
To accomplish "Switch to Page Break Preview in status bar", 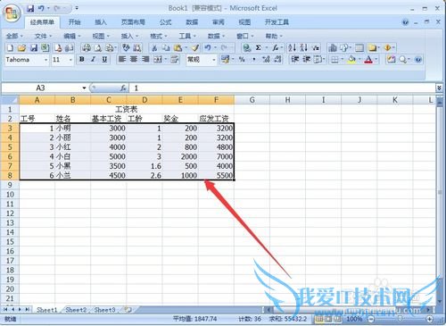I will pos(337,319).
